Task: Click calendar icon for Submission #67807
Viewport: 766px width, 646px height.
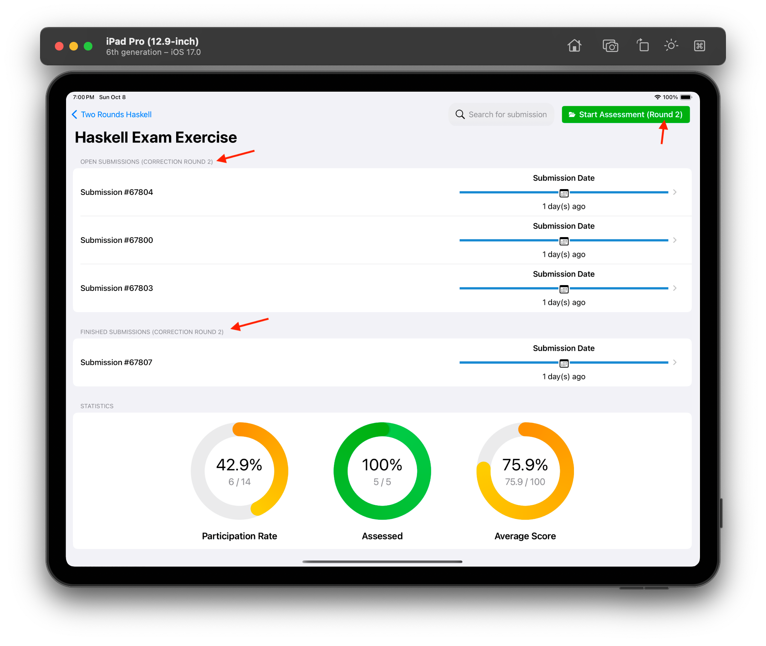Action: 563,363
